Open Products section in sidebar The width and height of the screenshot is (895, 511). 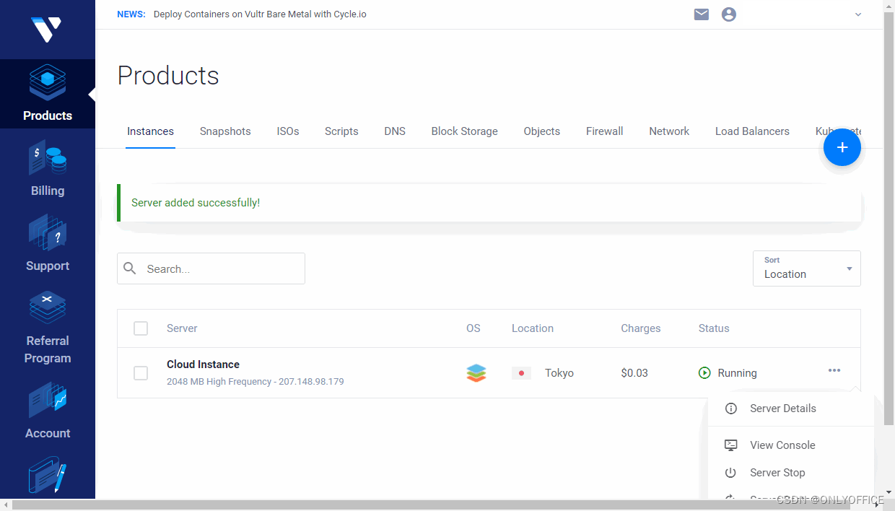48,94
